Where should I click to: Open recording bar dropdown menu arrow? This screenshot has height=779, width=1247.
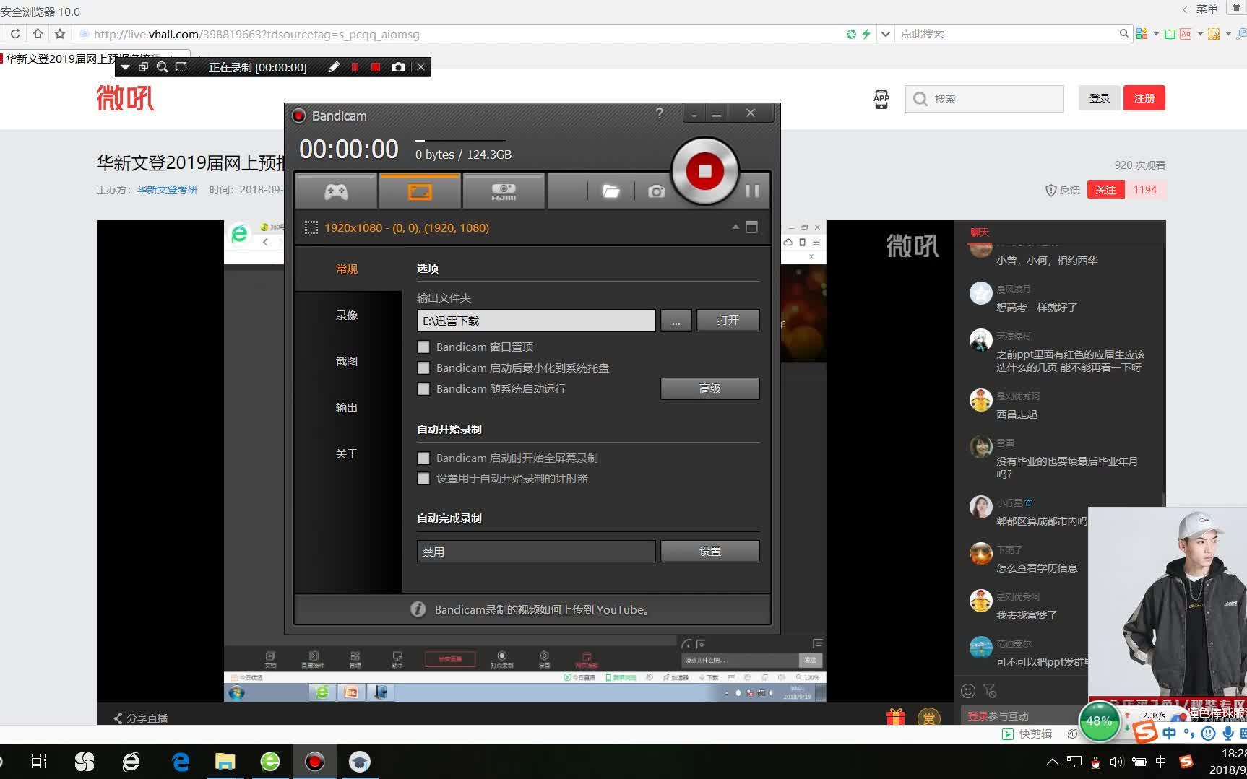[125, 67]
